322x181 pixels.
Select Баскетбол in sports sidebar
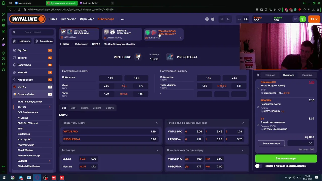coord(32,65)
